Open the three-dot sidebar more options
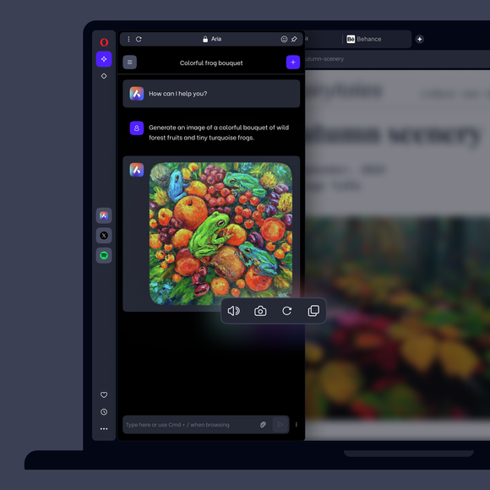This screenshot has height=490, width=490. [x=104, y=429]
